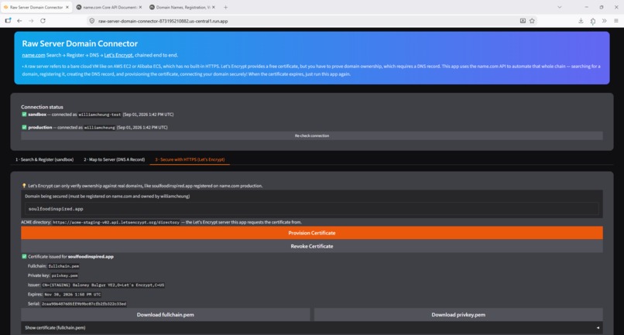
Task: List all tabs with the chevron dropdown
Action: [x=559, y=7]
